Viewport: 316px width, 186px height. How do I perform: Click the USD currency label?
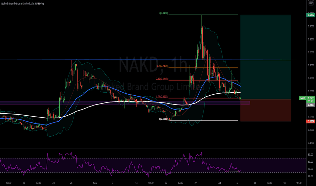[311, 4]
